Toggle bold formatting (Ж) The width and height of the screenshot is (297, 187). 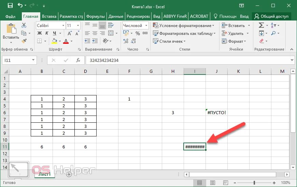click(x=39, y=33)
